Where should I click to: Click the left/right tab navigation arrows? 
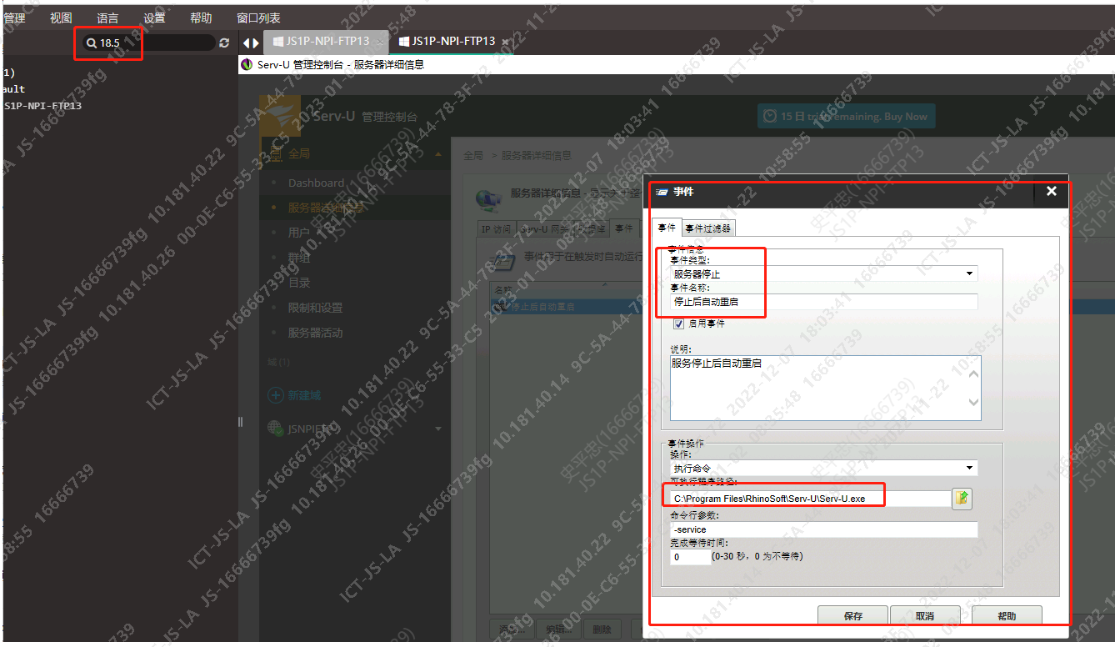click(250, 42)
